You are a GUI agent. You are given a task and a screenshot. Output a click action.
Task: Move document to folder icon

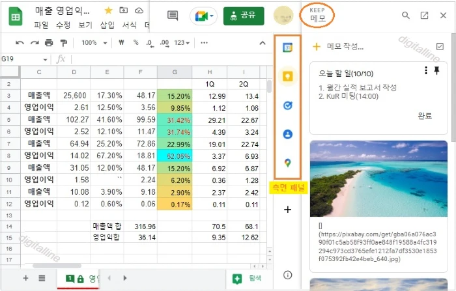[124, 10]
